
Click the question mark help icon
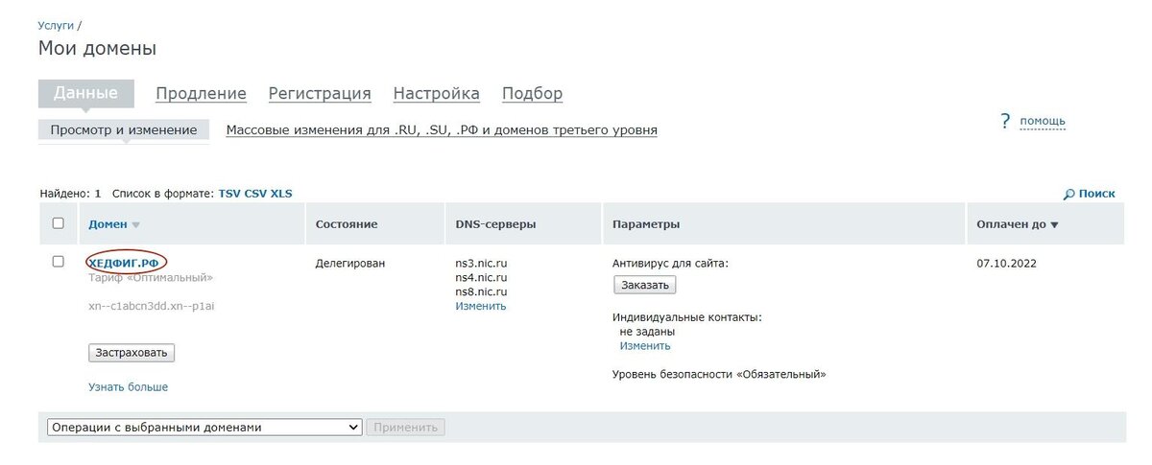(x=1005, y=121)
